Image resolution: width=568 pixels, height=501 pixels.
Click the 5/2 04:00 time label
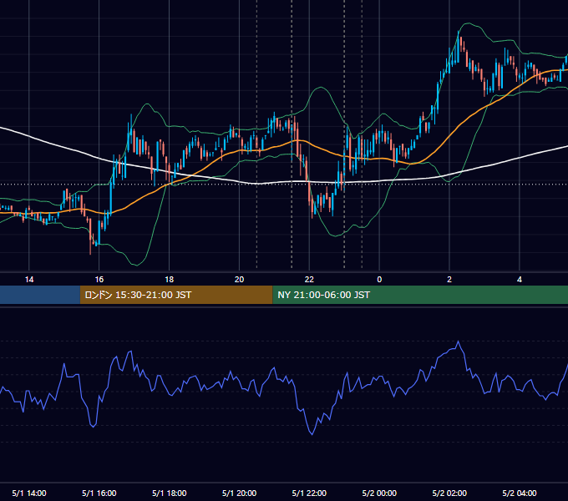(x=520, y=493)
